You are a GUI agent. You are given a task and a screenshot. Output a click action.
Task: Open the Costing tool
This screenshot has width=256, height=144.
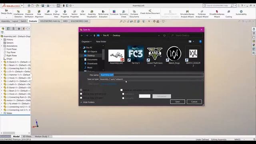[228, 14]
